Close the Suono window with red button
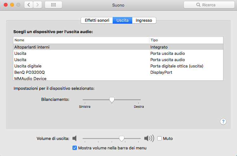 [6, 5]
